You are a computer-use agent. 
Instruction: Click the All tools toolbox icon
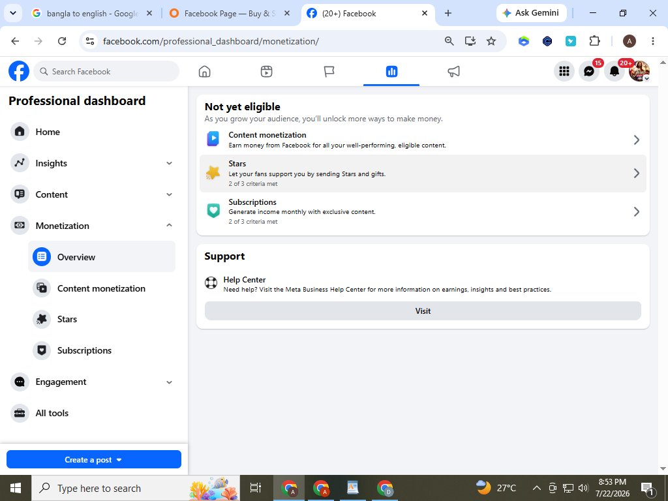click(20, 413)
